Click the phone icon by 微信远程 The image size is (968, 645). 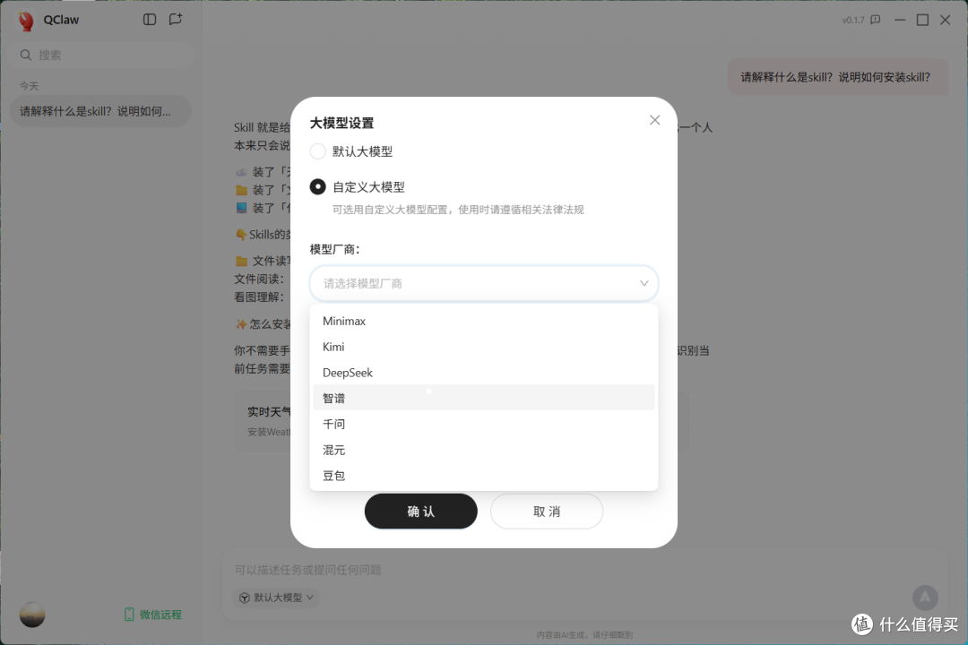(129, 615)
